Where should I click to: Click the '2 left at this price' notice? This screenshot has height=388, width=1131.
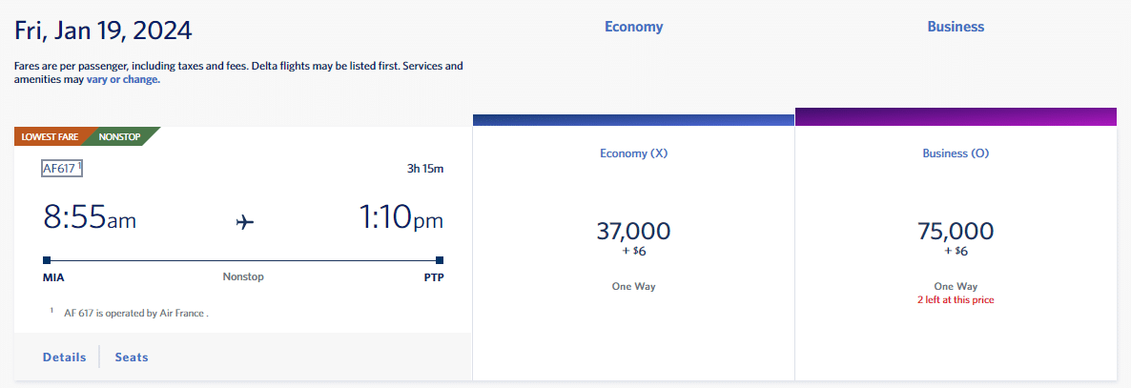pos(956,299)
